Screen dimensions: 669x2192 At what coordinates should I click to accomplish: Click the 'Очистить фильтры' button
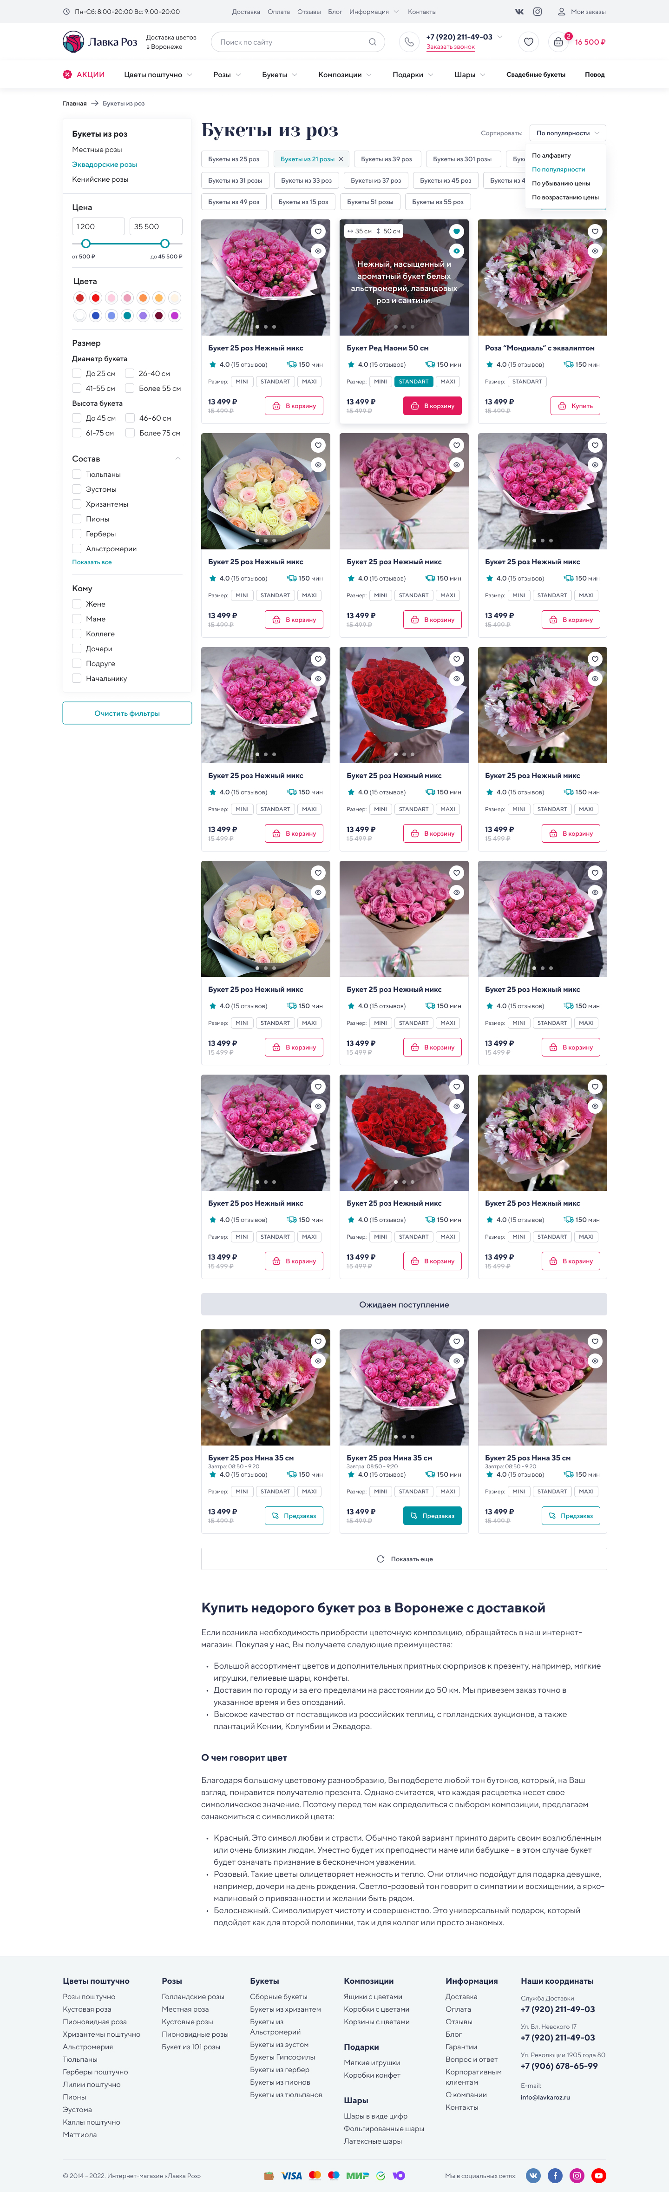click(127, 713)
